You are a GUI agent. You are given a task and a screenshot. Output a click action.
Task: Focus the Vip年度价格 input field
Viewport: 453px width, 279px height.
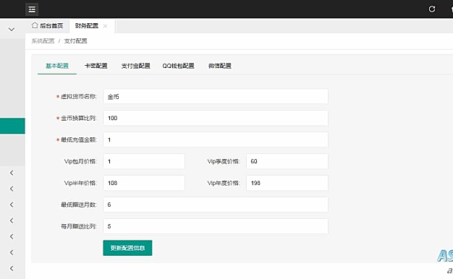287,183
